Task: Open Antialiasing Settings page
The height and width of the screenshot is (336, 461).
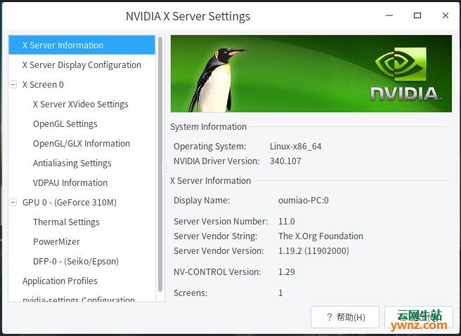Action: pos(72,163)
